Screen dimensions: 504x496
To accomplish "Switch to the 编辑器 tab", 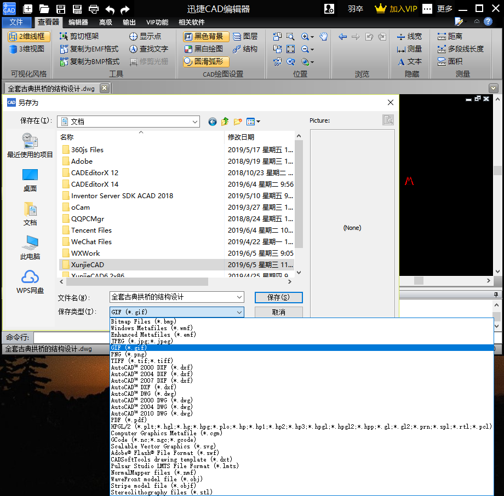I will coord(78,22).
